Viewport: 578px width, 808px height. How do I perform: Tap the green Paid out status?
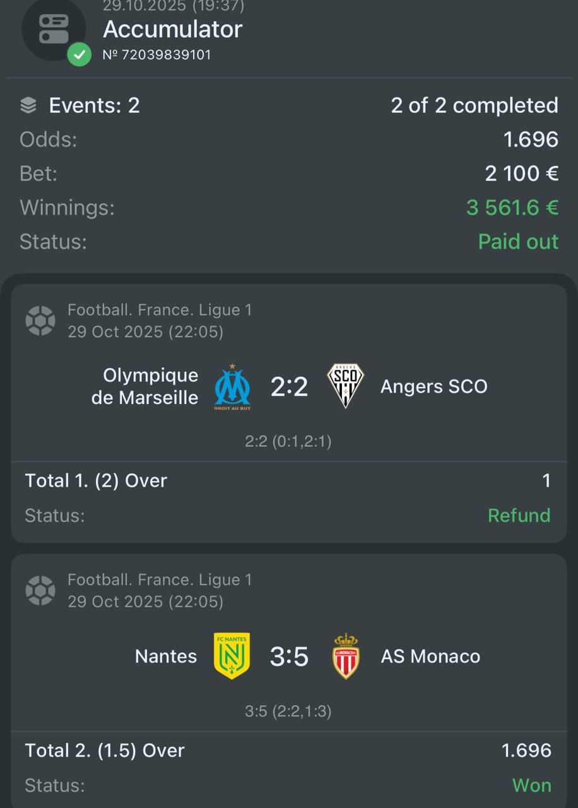(518, 242)
